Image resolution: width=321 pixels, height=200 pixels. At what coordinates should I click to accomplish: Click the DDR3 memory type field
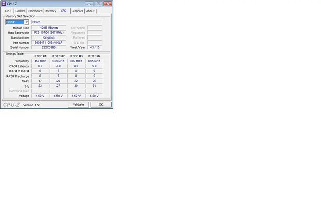click(66, 22)
